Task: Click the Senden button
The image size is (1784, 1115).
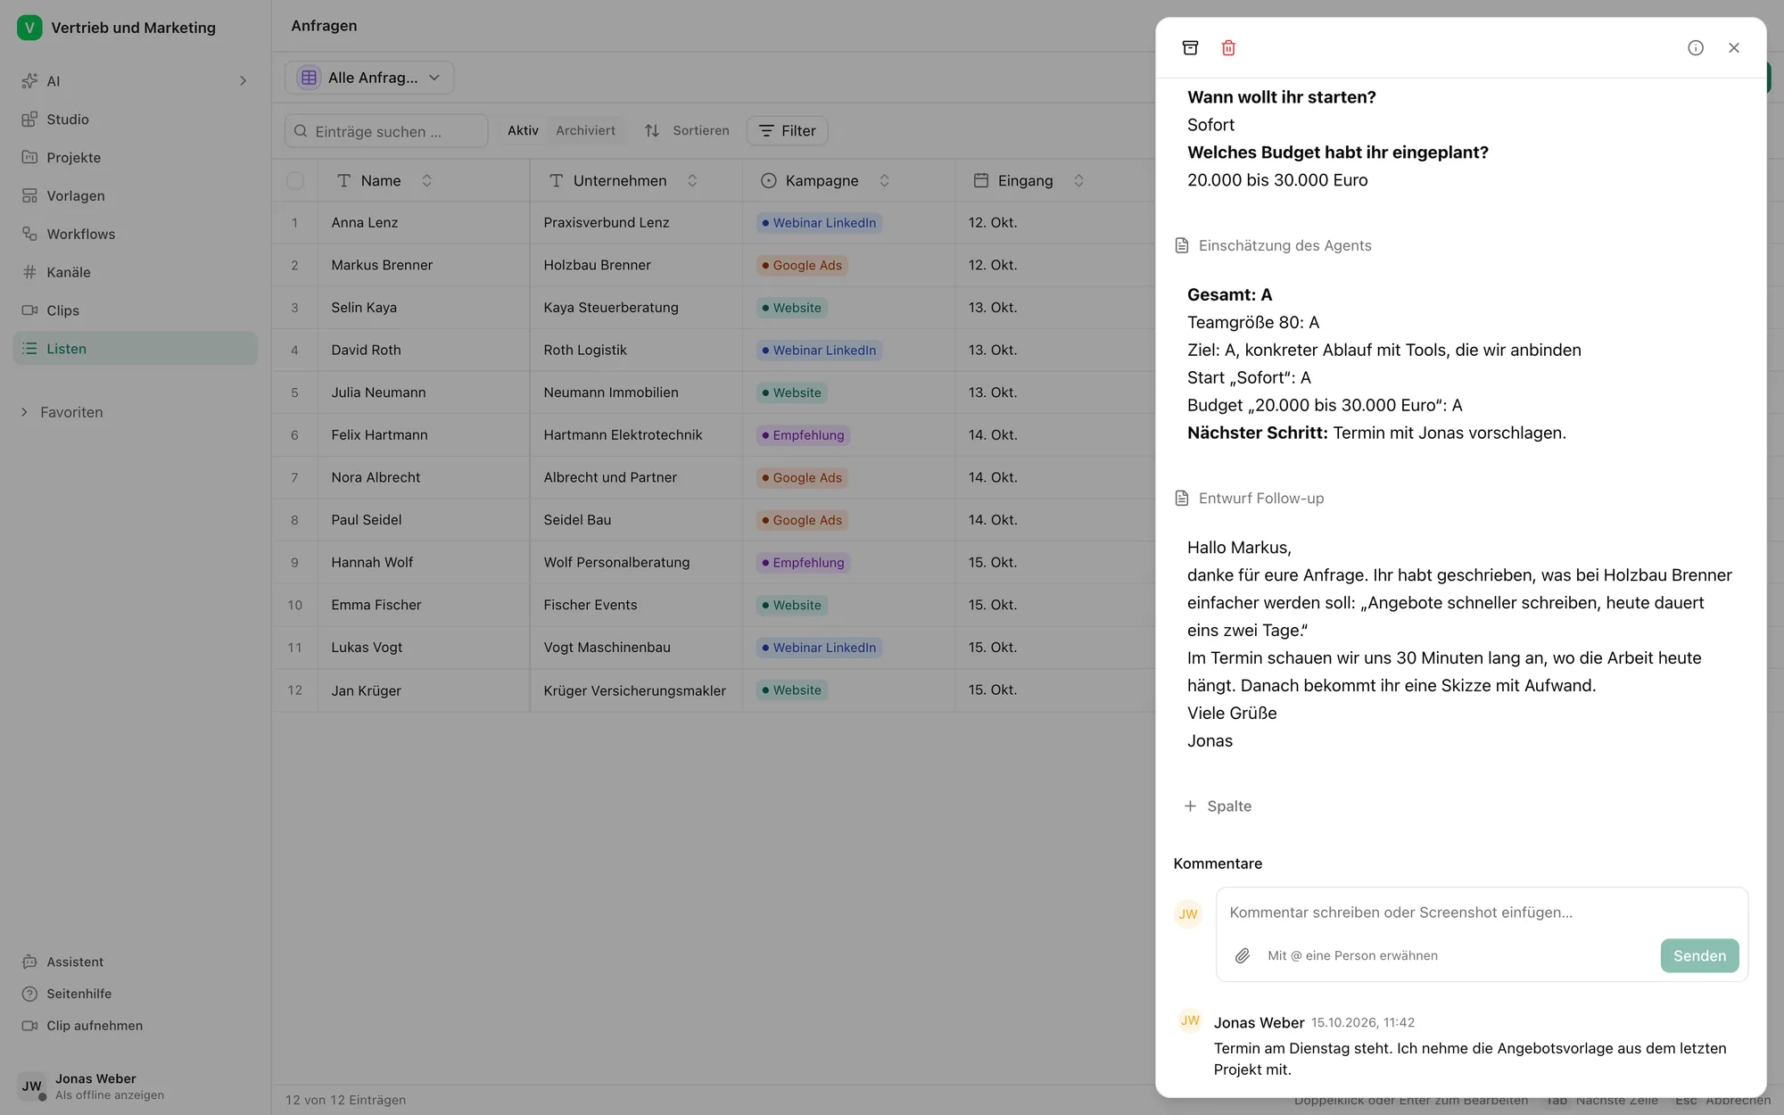Action: (x=1699, y=956)
